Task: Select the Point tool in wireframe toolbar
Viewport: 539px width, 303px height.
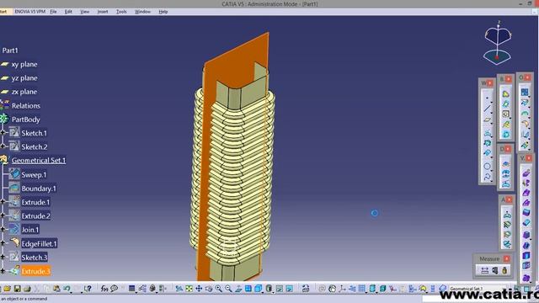Action: pos(487,98)
